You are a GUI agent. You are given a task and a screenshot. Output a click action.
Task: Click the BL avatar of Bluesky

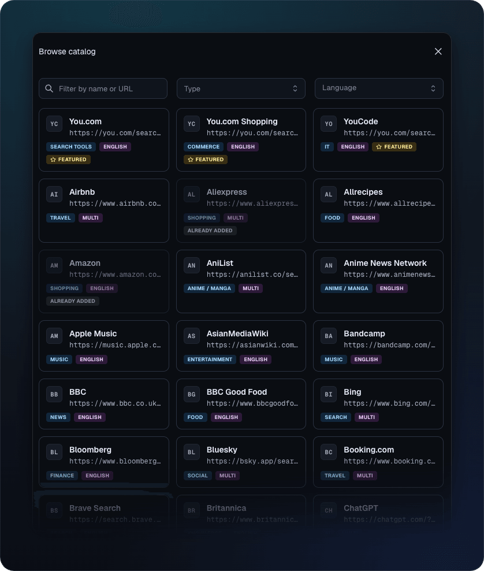tap(191, 453)
